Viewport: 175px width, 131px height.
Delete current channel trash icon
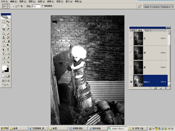coord(166,88)
